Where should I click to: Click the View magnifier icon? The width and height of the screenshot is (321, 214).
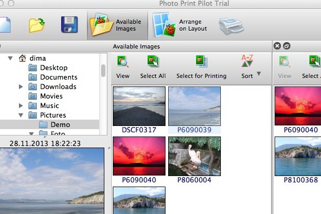coord(123,63)
